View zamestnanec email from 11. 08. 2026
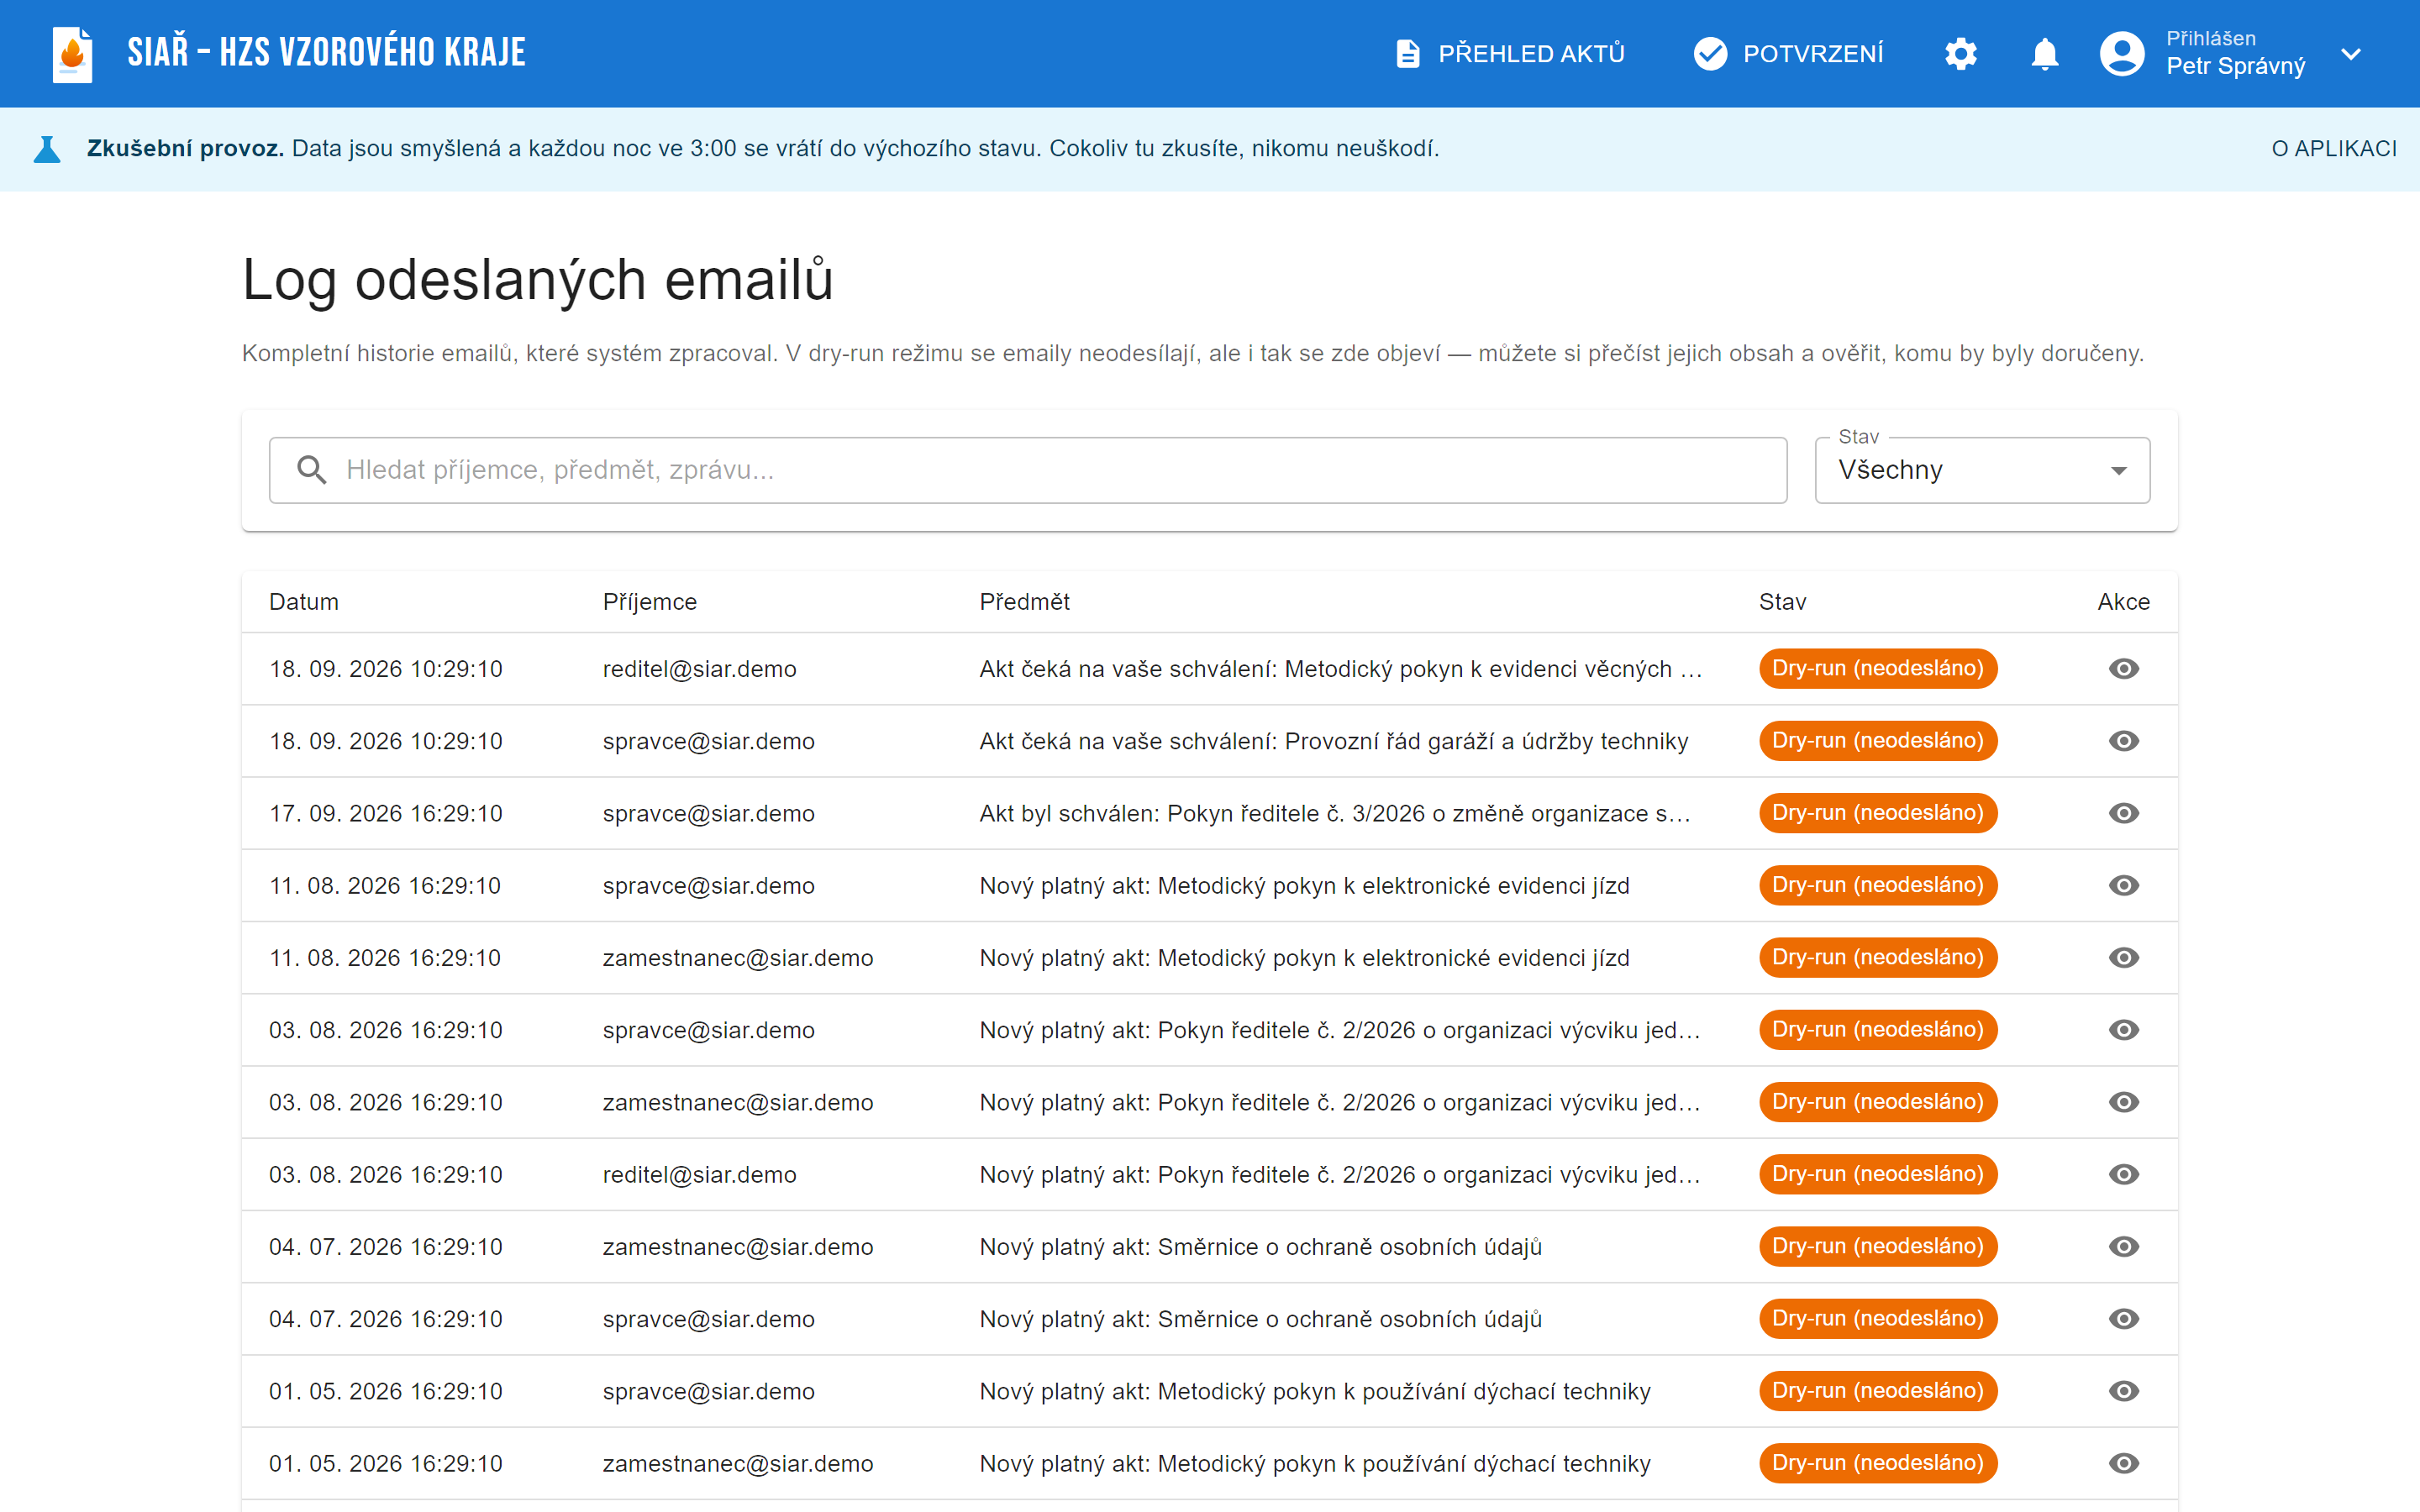Viewport: 2420px width, 1512px height. [x=2124, y=958]
